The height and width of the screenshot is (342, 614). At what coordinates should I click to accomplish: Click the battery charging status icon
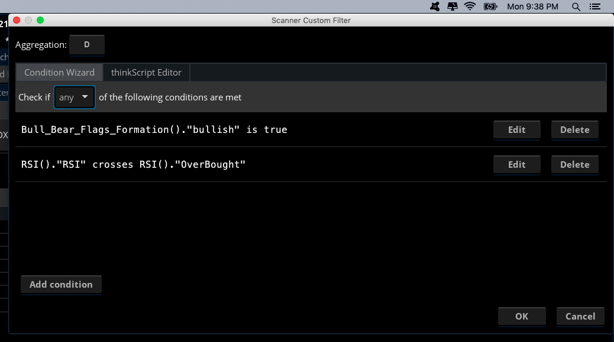[x=490, y=6]
